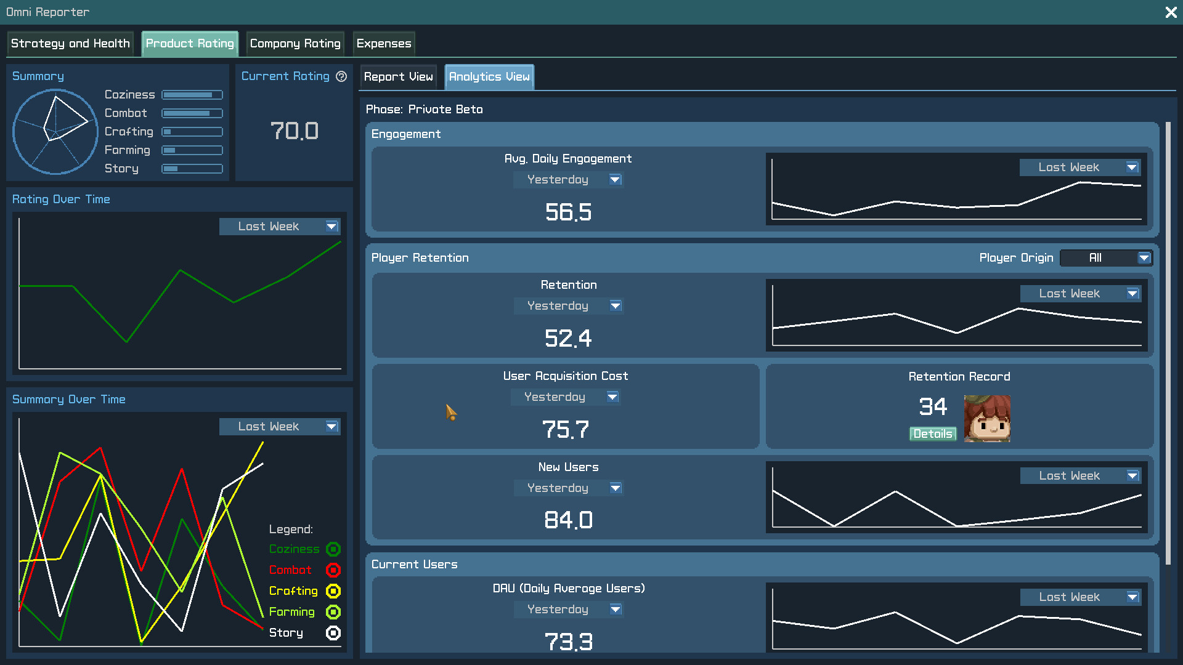
Task: Select the Strategy and Health tab
Action: [x=70, y=43]
